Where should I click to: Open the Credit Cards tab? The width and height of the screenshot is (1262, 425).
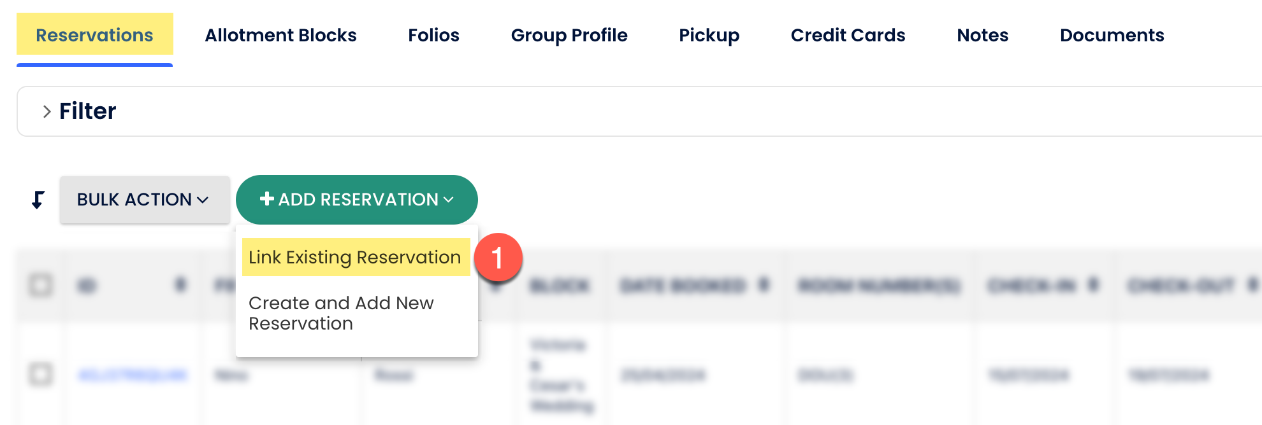[848, 35]
